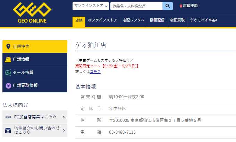
Task: Click the address 東京都狛江市岩戸南 text
Action: [149, 120]
